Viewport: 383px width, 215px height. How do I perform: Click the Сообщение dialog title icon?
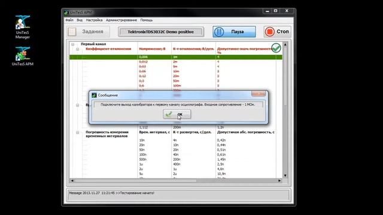coord(94,95)
